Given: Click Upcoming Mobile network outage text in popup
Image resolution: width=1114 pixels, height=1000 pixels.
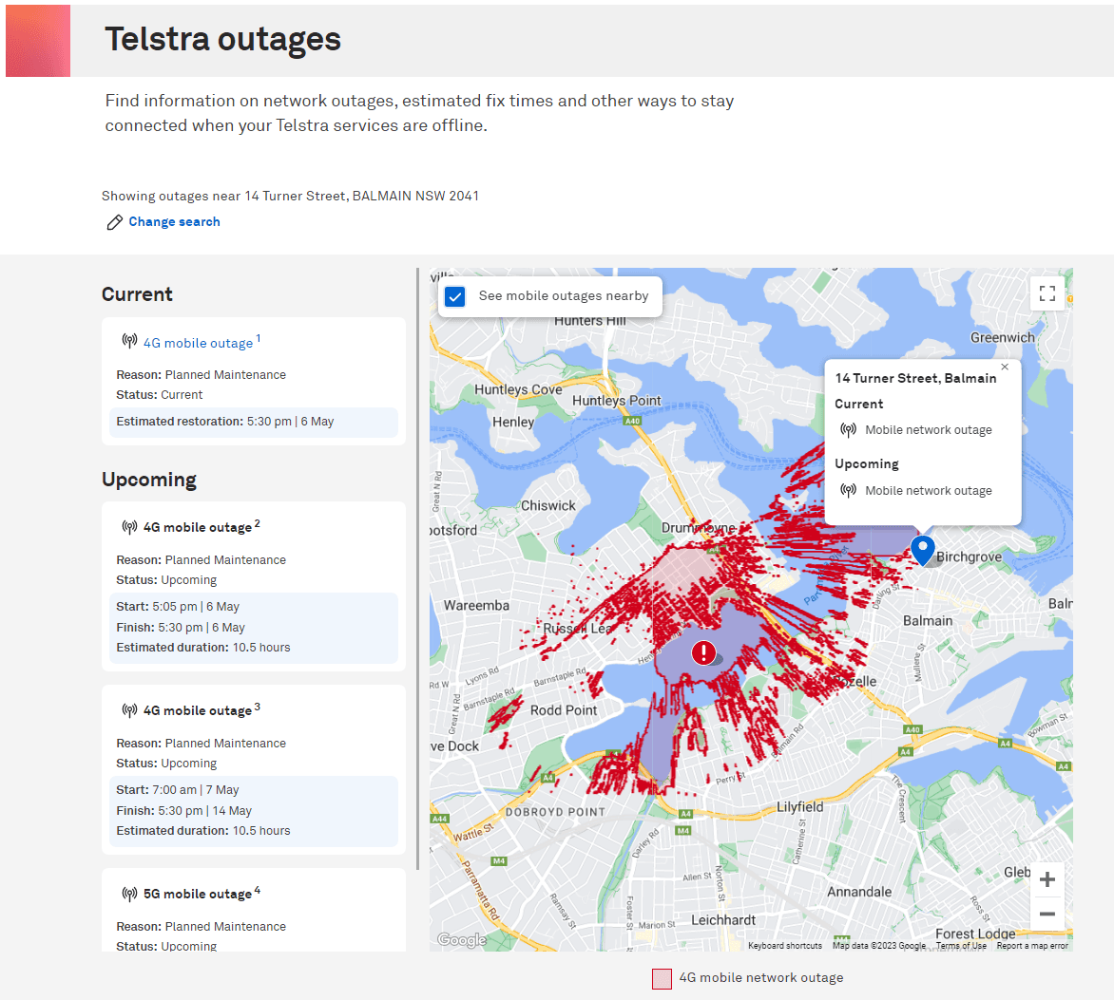Looking at the screenshot, I should [929, 490].
